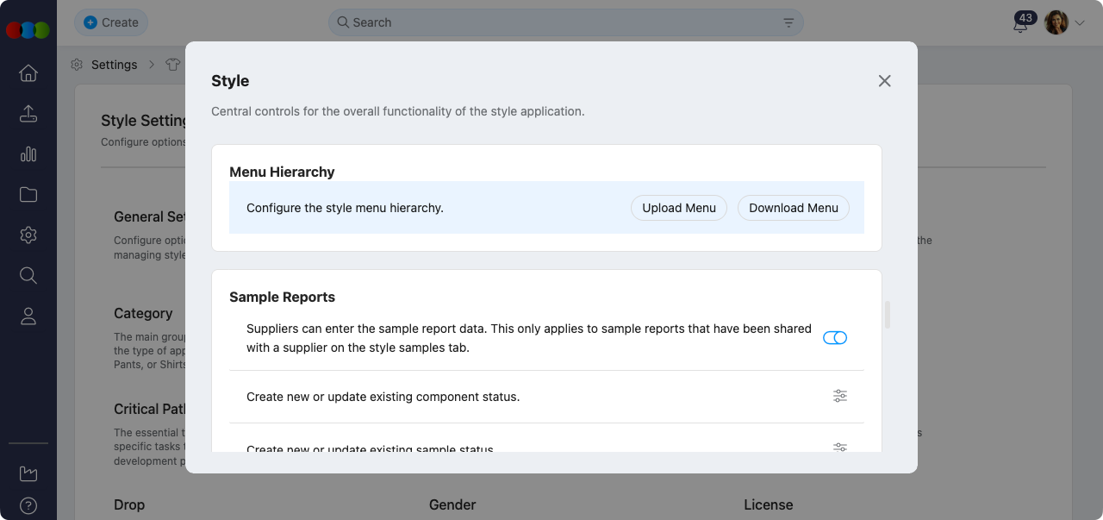
Task: Click the Upload Menu button
Action: coord(678,208)
